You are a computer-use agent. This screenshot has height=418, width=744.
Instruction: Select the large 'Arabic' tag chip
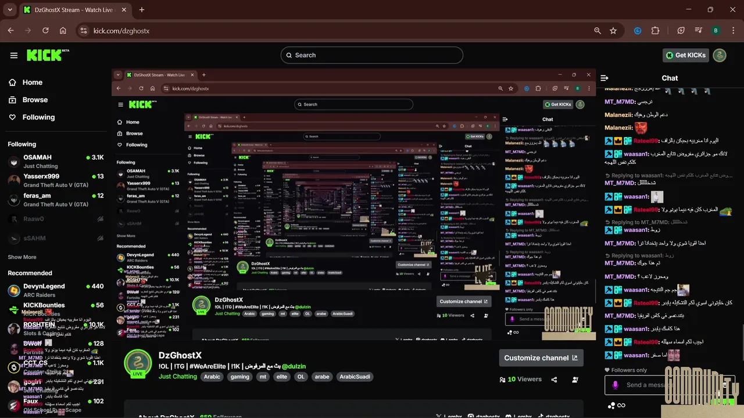coord(212,377)
